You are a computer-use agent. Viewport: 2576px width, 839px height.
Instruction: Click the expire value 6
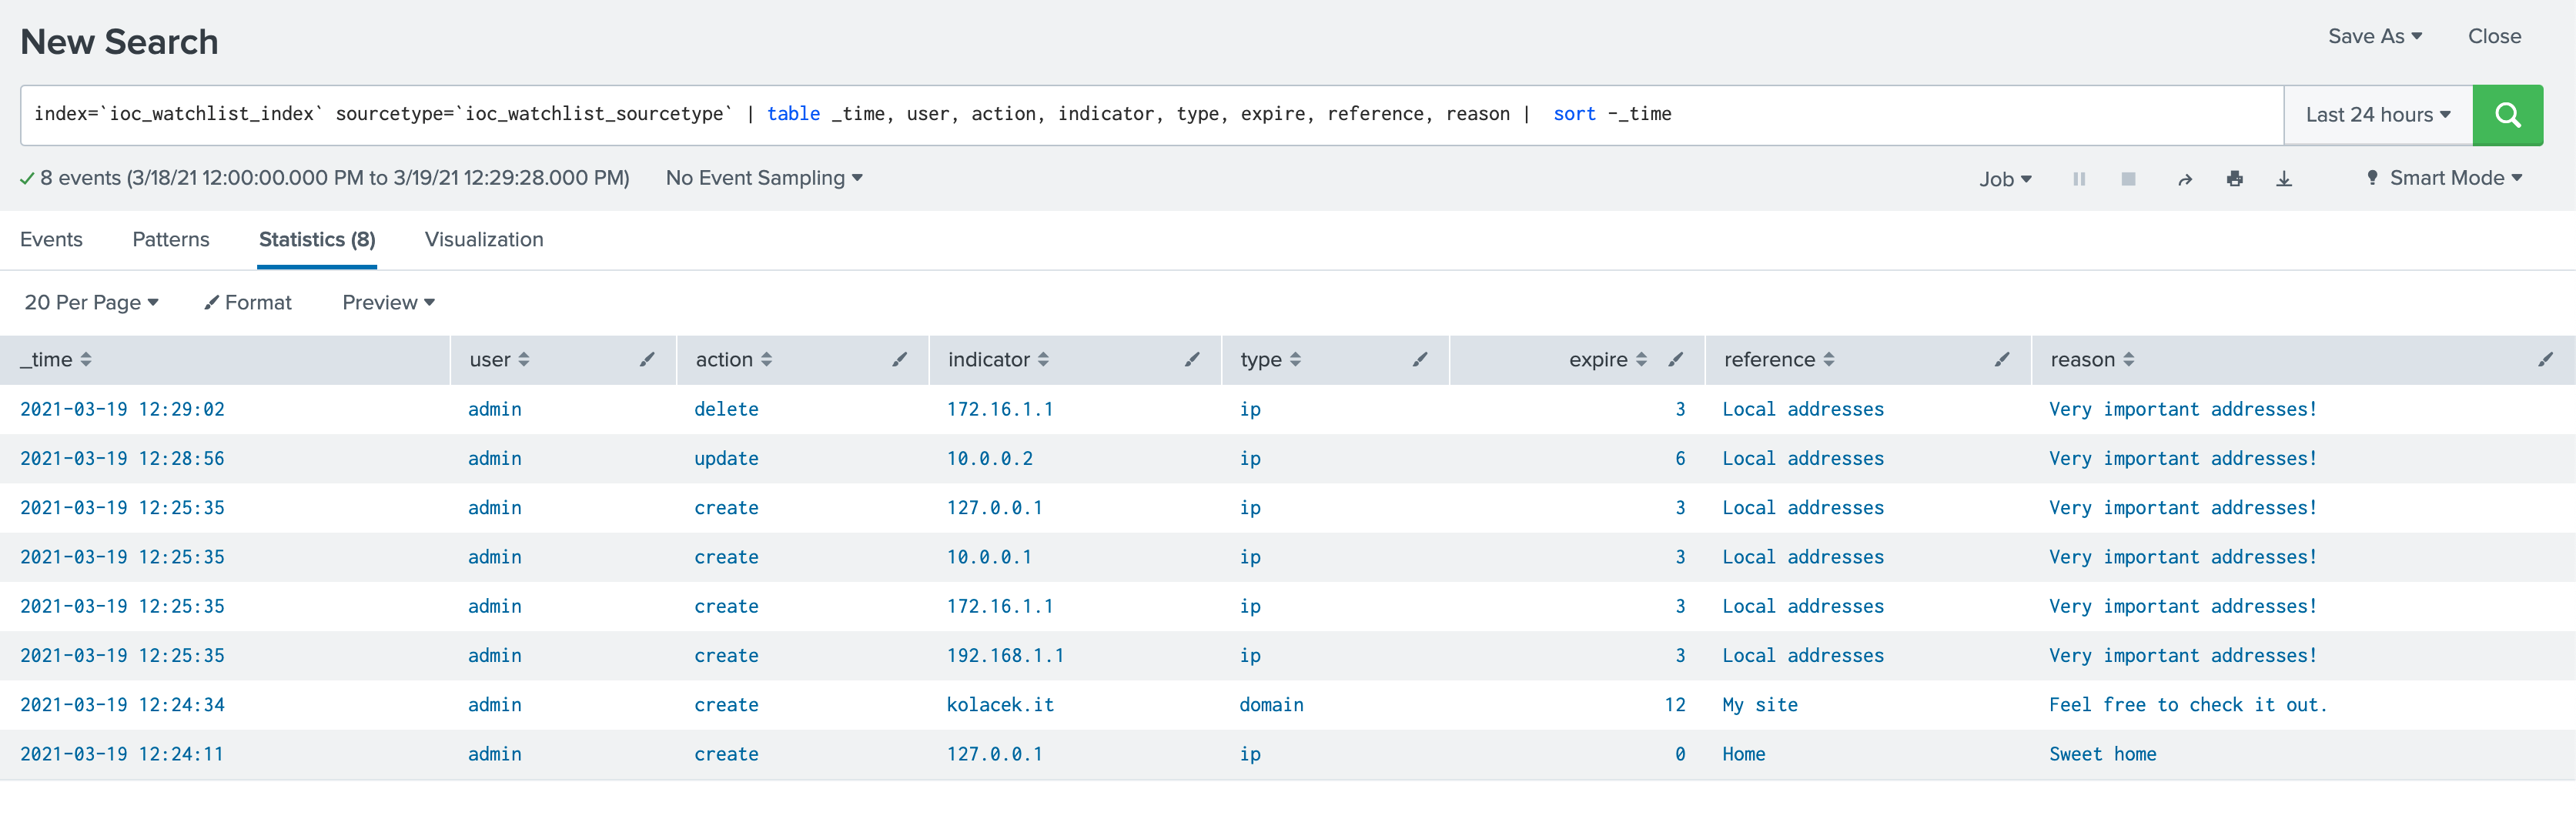point(1680,458)
